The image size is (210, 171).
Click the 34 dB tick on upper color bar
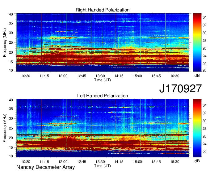[x=204, y=17]
